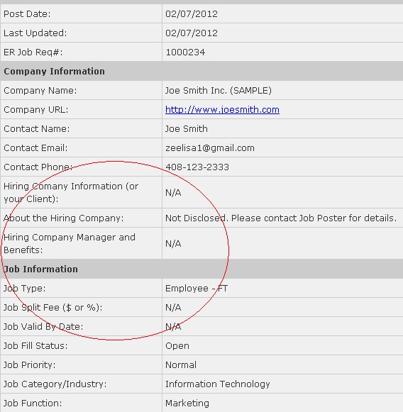
Task: Click the Job Information section header
Action: (40, 269)
